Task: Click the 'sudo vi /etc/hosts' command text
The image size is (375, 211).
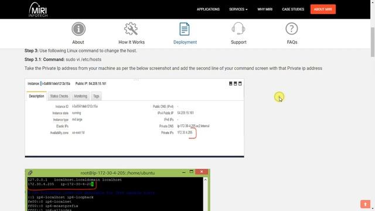Action: coord(83,59)
